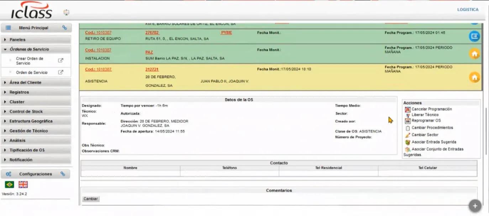Click the Cambiar button under Comentarios
The image size is (489, 216).
90,199
